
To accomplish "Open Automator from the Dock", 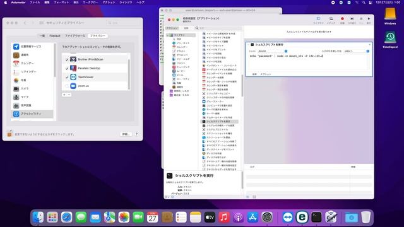I will point(331,218).
